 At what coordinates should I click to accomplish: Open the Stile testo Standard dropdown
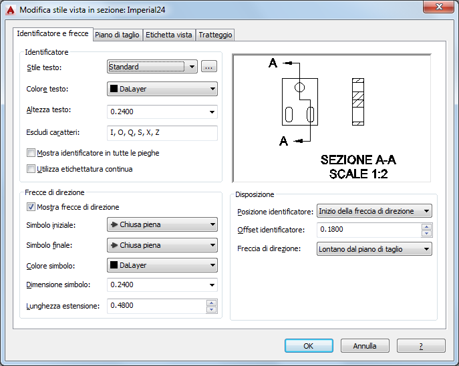[x=152, y=67]
